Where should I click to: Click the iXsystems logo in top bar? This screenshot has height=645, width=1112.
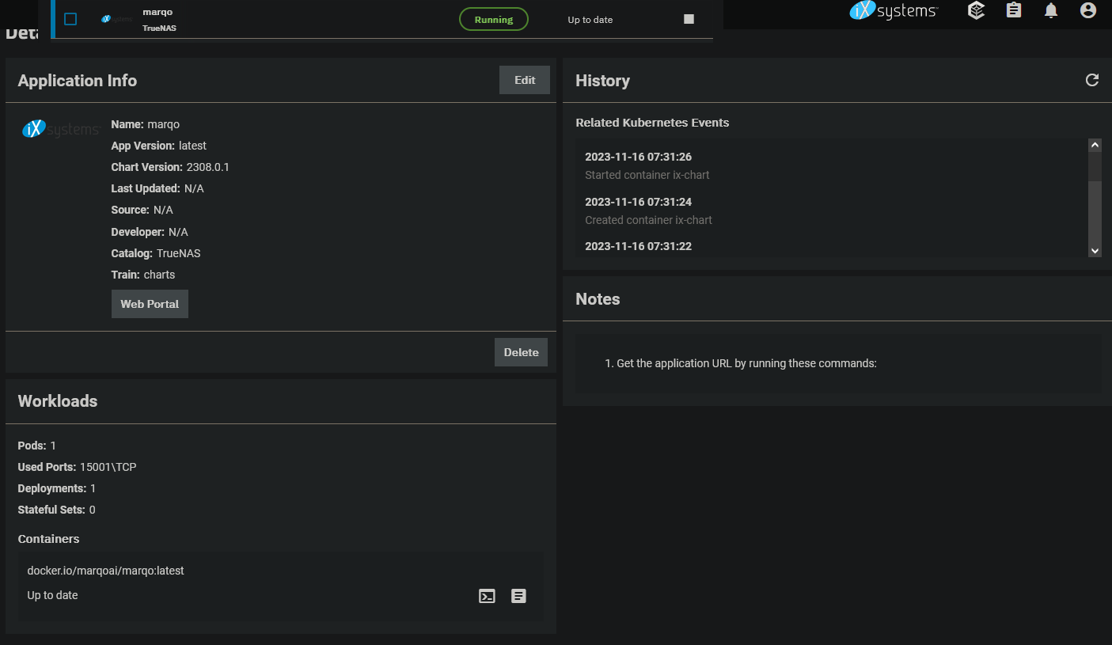[894, 10]
